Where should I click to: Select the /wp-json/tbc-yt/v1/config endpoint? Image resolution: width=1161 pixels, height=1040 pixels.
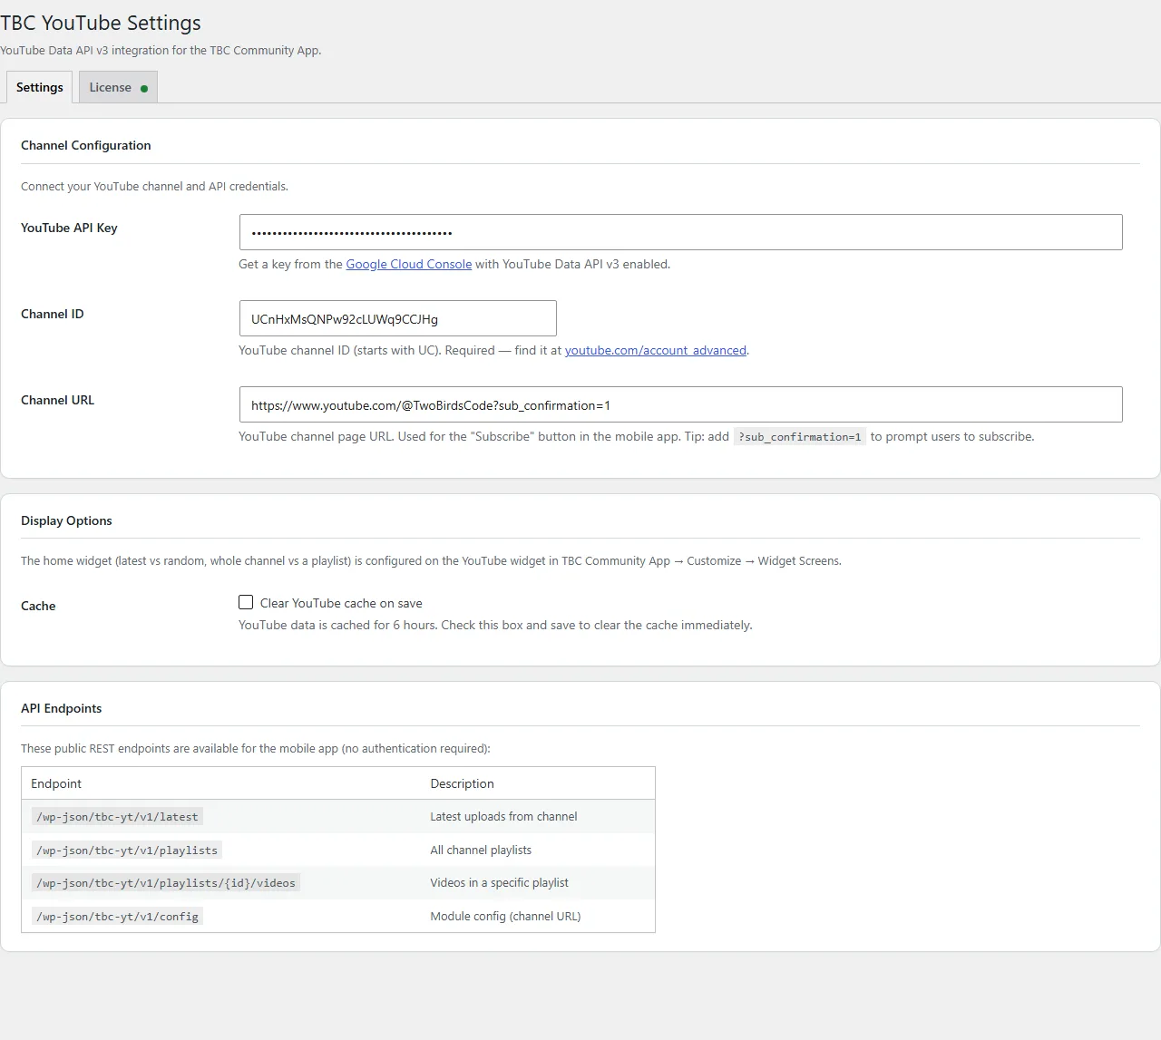[x=117, y=917]
